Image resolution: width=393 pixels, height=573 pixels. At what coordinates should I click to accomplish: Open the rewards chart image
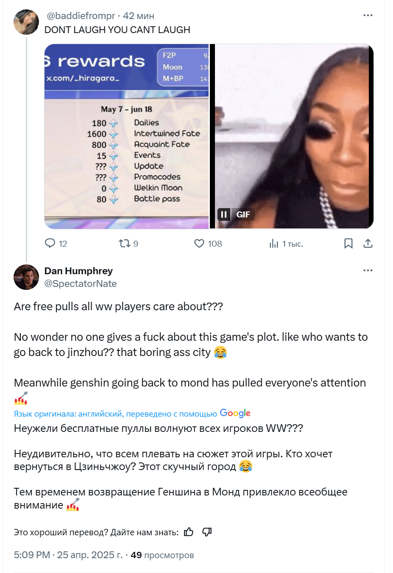click(126, 136)
